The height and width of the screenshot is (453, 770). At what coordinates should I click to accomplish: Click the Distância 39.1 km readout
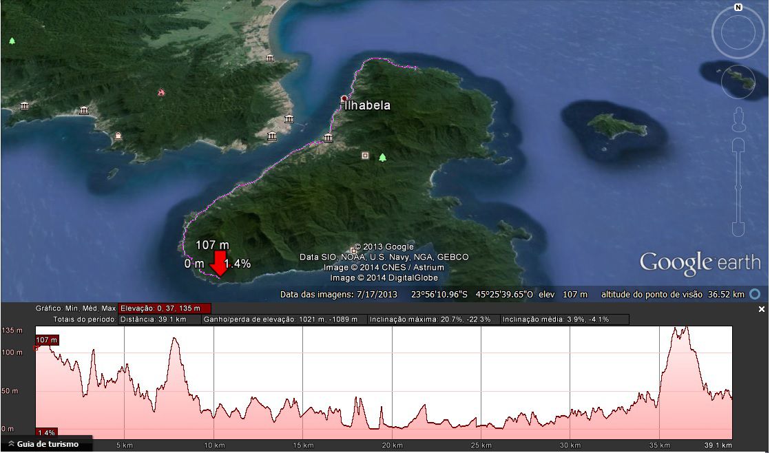[159, 319]
